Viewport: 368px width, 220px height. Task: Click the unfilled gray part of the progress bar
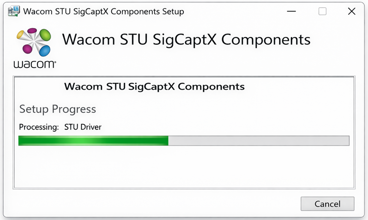(x=258, y=141)
